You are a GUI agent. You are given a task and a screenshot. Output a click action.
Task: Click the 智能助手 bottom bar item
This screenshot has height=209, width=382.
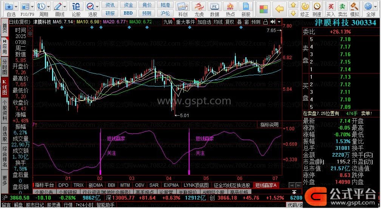(x=105, y=205)
